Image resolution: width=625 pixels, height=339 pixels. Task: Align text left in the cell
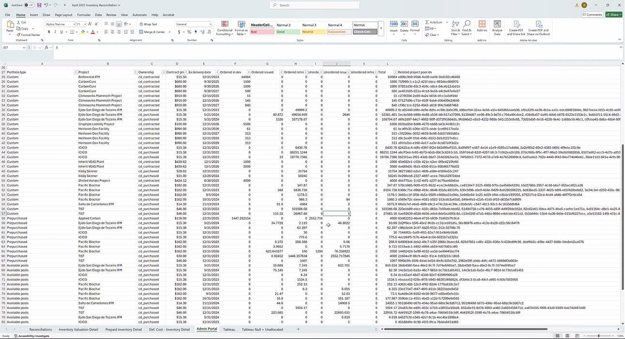click(106, 32)
